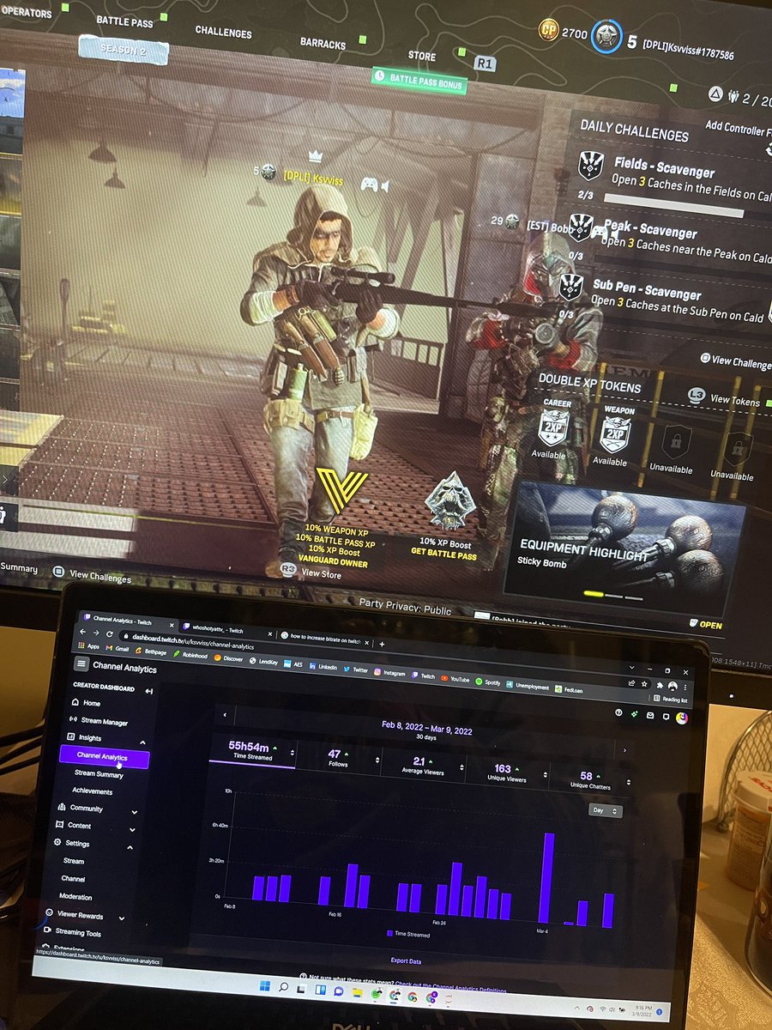Open the YouTube bookmark
This screenshot has height=1030, width=772.
click(x=456, y=679)
